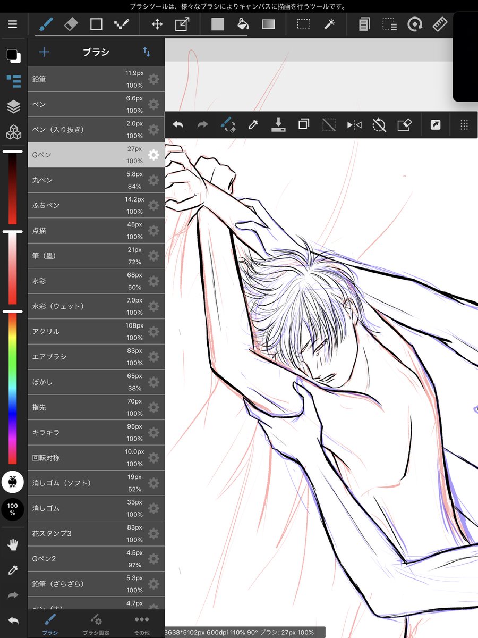
Task: Tap the Redo arrow in floating toolbar
Action: [x=202, y=125]
